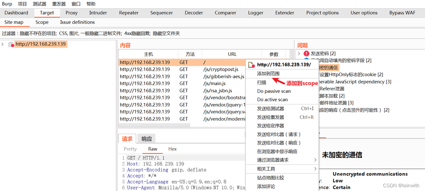
Task: Expand the 发送密码 issue
Action: [299, 53]
